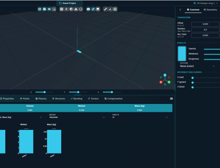Screen dimensions: 220x168
Task: Click the fit-to-view expand arrows icon
Action: (49, 9)
